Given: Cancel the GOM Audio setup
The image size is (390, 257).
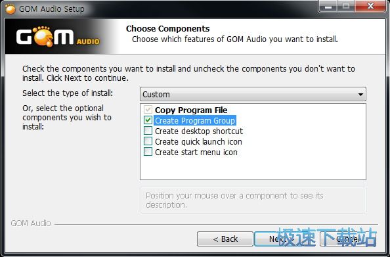Looking at the screenshot, I should [348, 239].
